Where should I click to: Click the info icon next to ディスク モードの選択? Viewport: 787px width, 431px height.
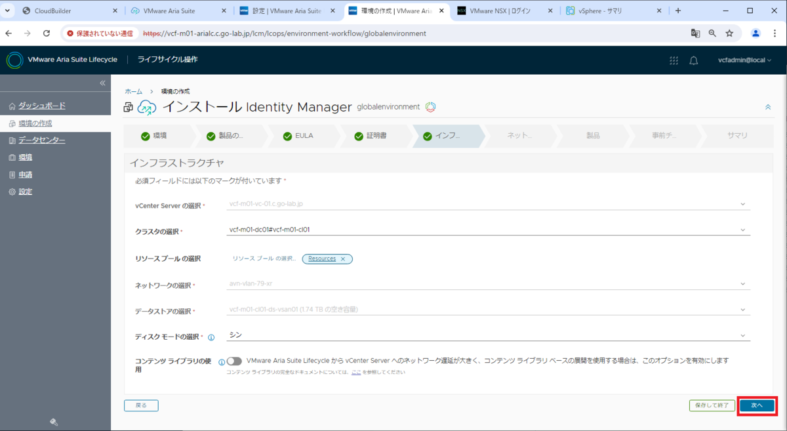point(211,337)
